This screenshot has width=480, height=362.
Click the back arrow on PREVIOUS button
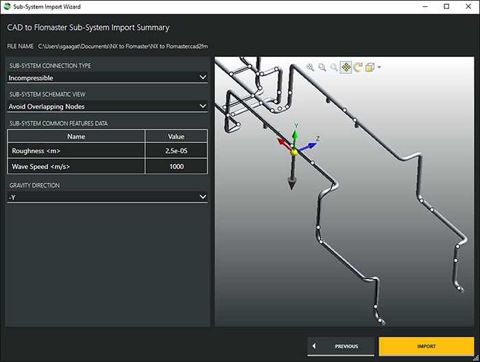[x=314, y=346]
